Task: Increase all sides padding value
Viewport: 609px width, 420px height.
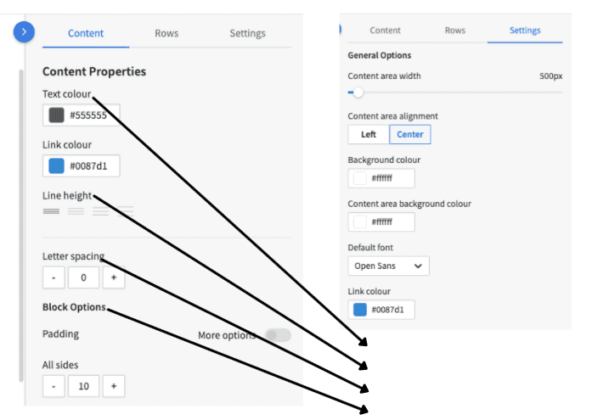Action: (114, 386)
